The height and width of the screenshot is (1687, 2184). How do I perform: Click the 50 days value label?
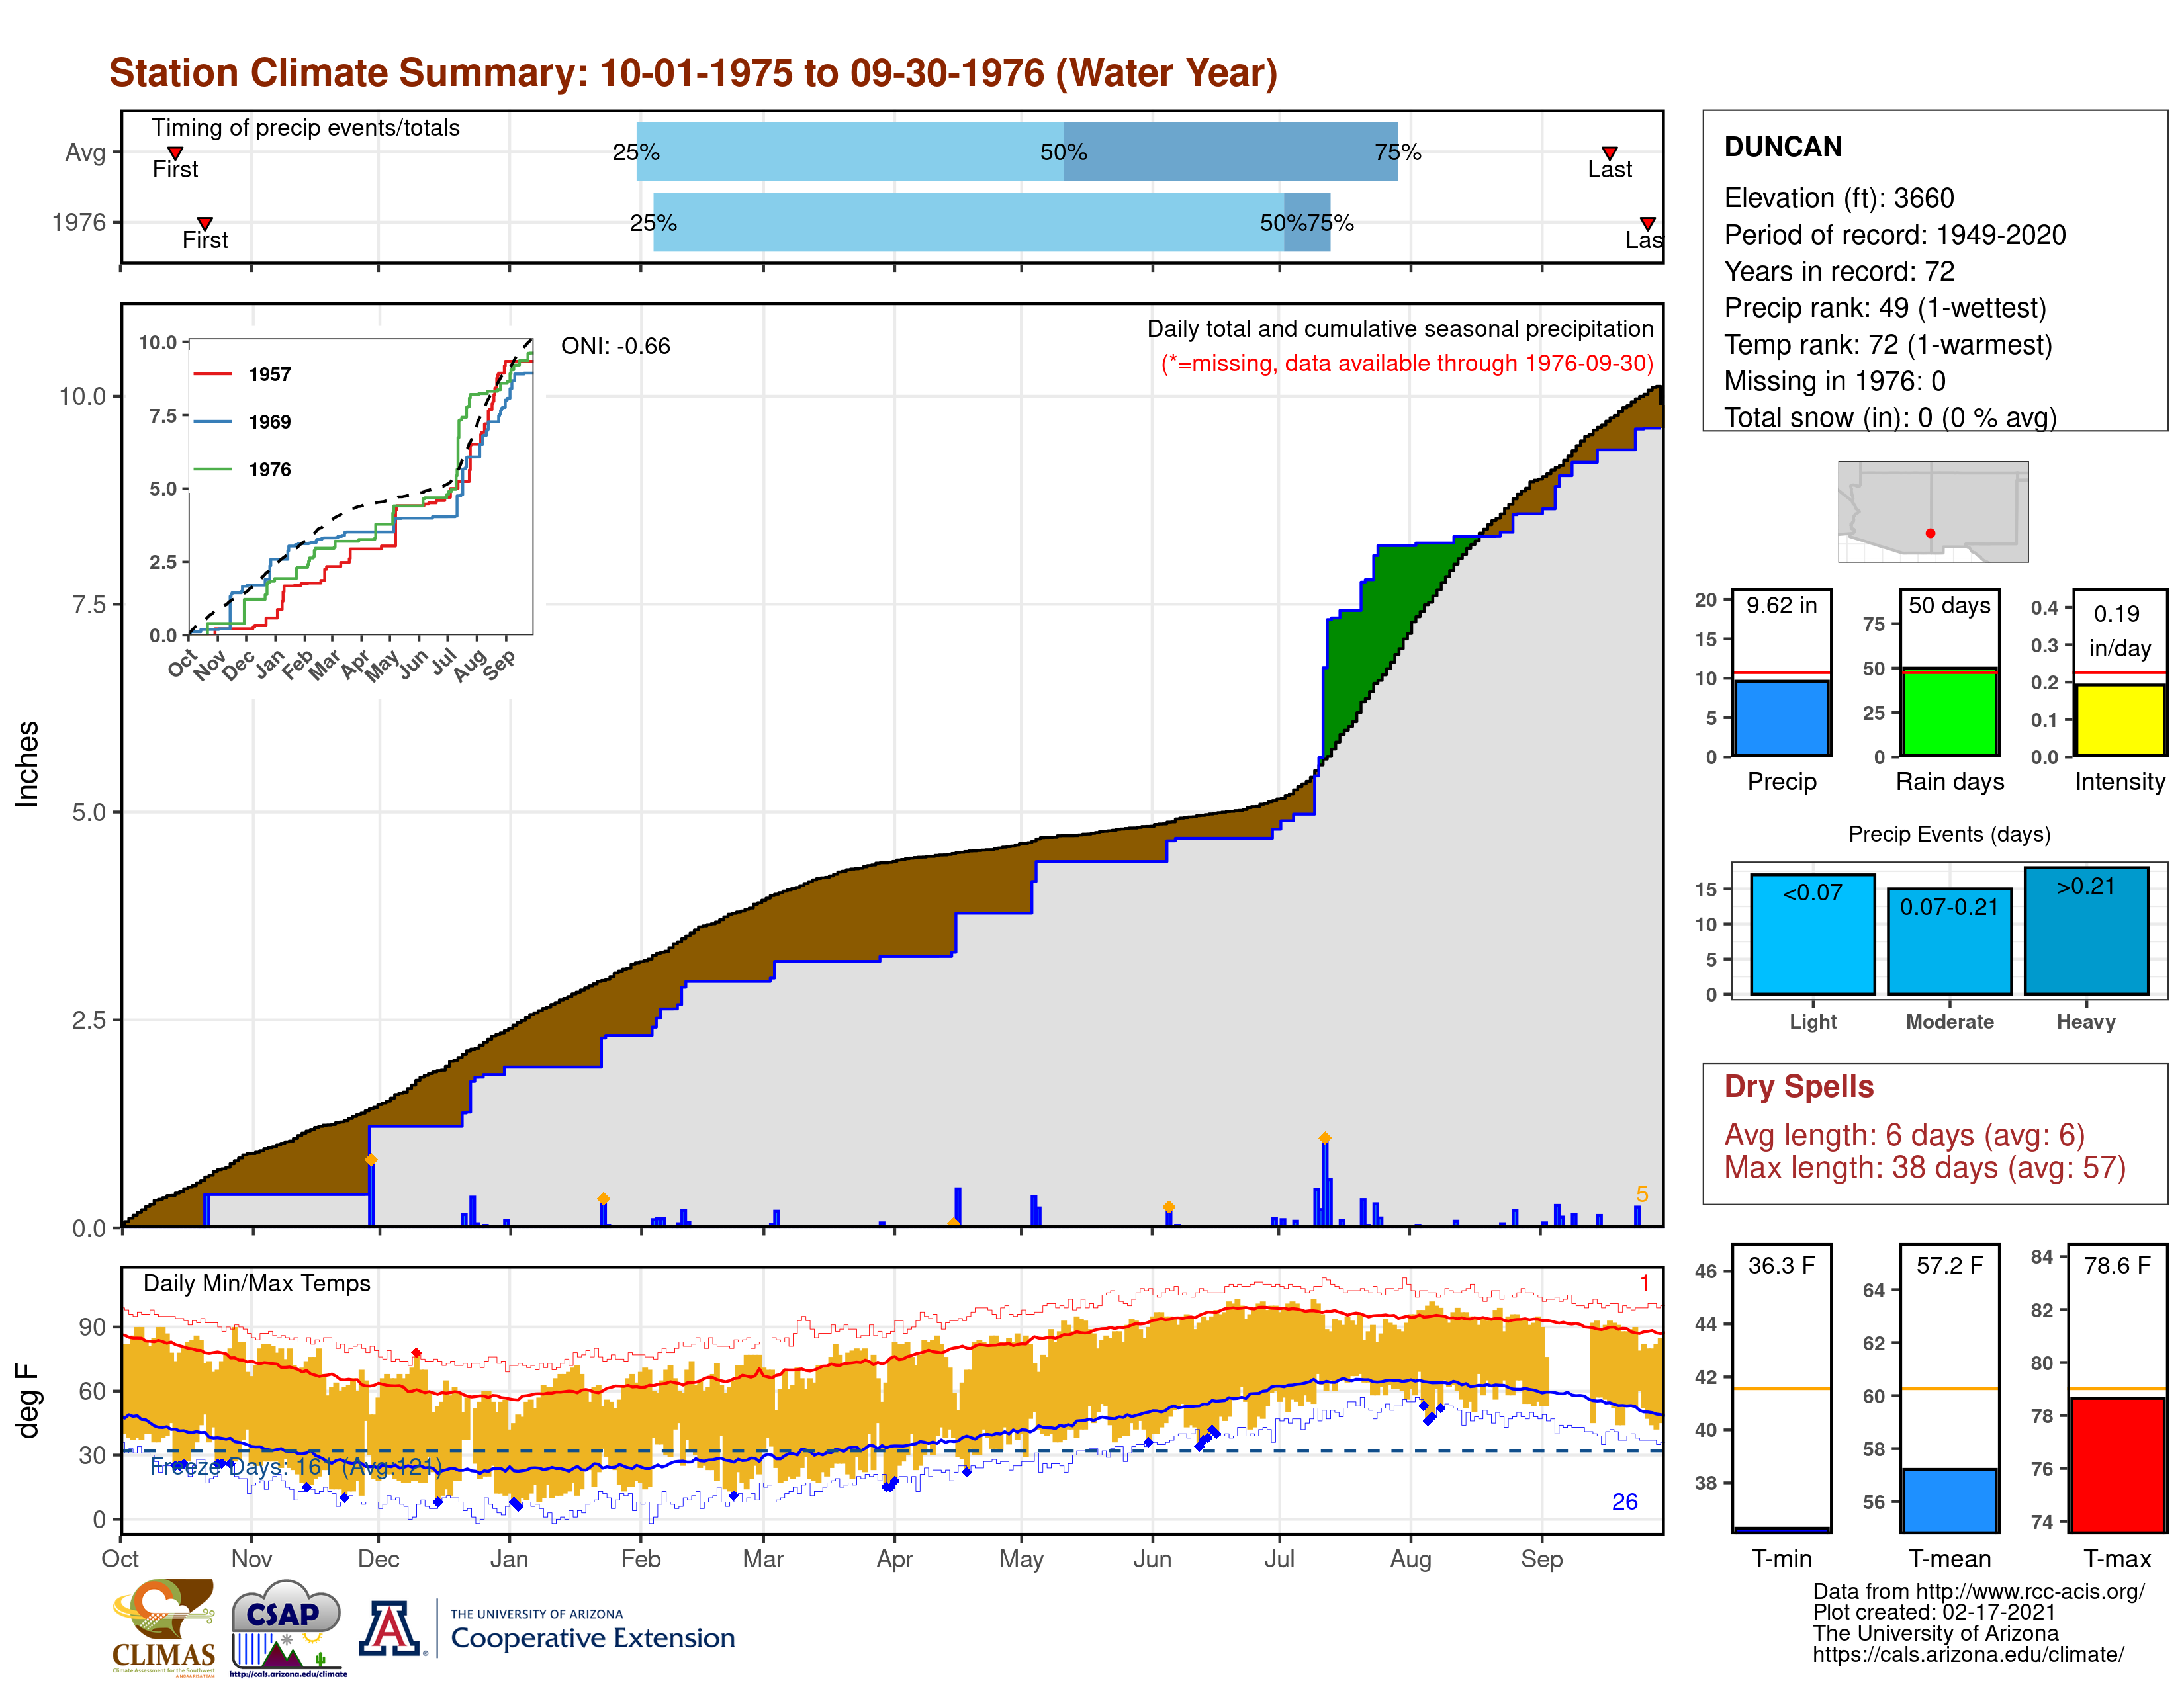point(1949,605)
